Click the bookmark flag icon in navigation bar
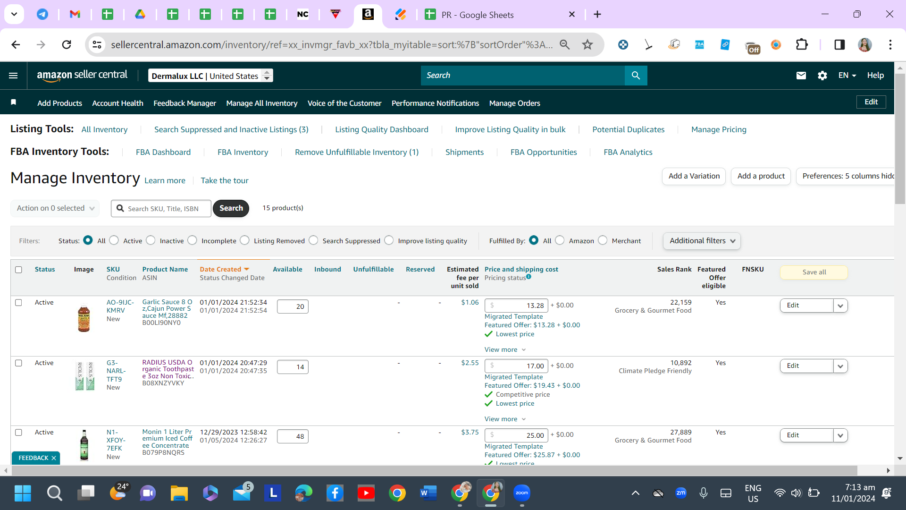The height and width of the screenshot is (510, 906). (x=14, y=102)
